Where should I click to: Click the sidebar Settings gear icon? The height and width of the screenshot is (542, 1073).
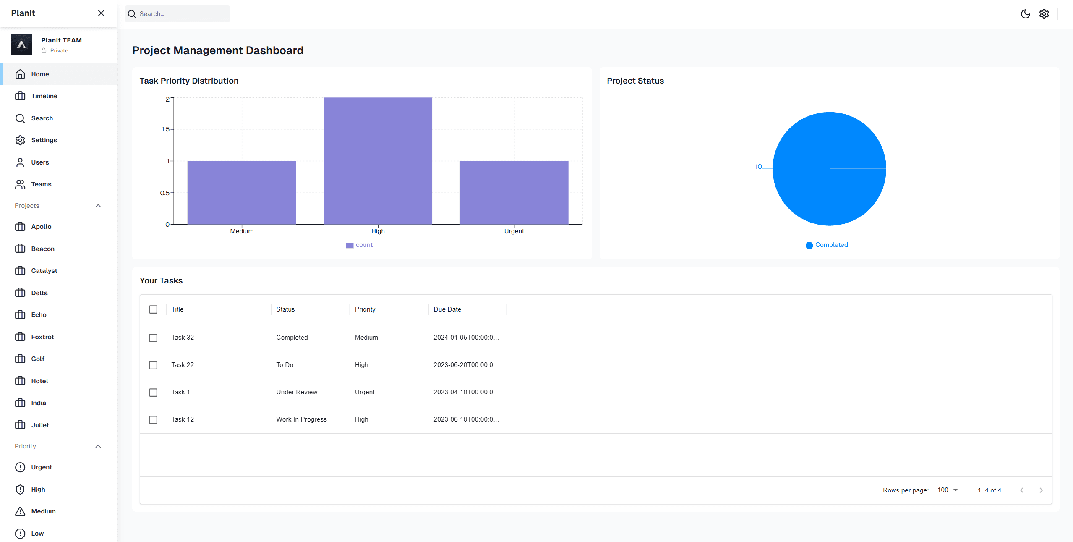[20, 140]
